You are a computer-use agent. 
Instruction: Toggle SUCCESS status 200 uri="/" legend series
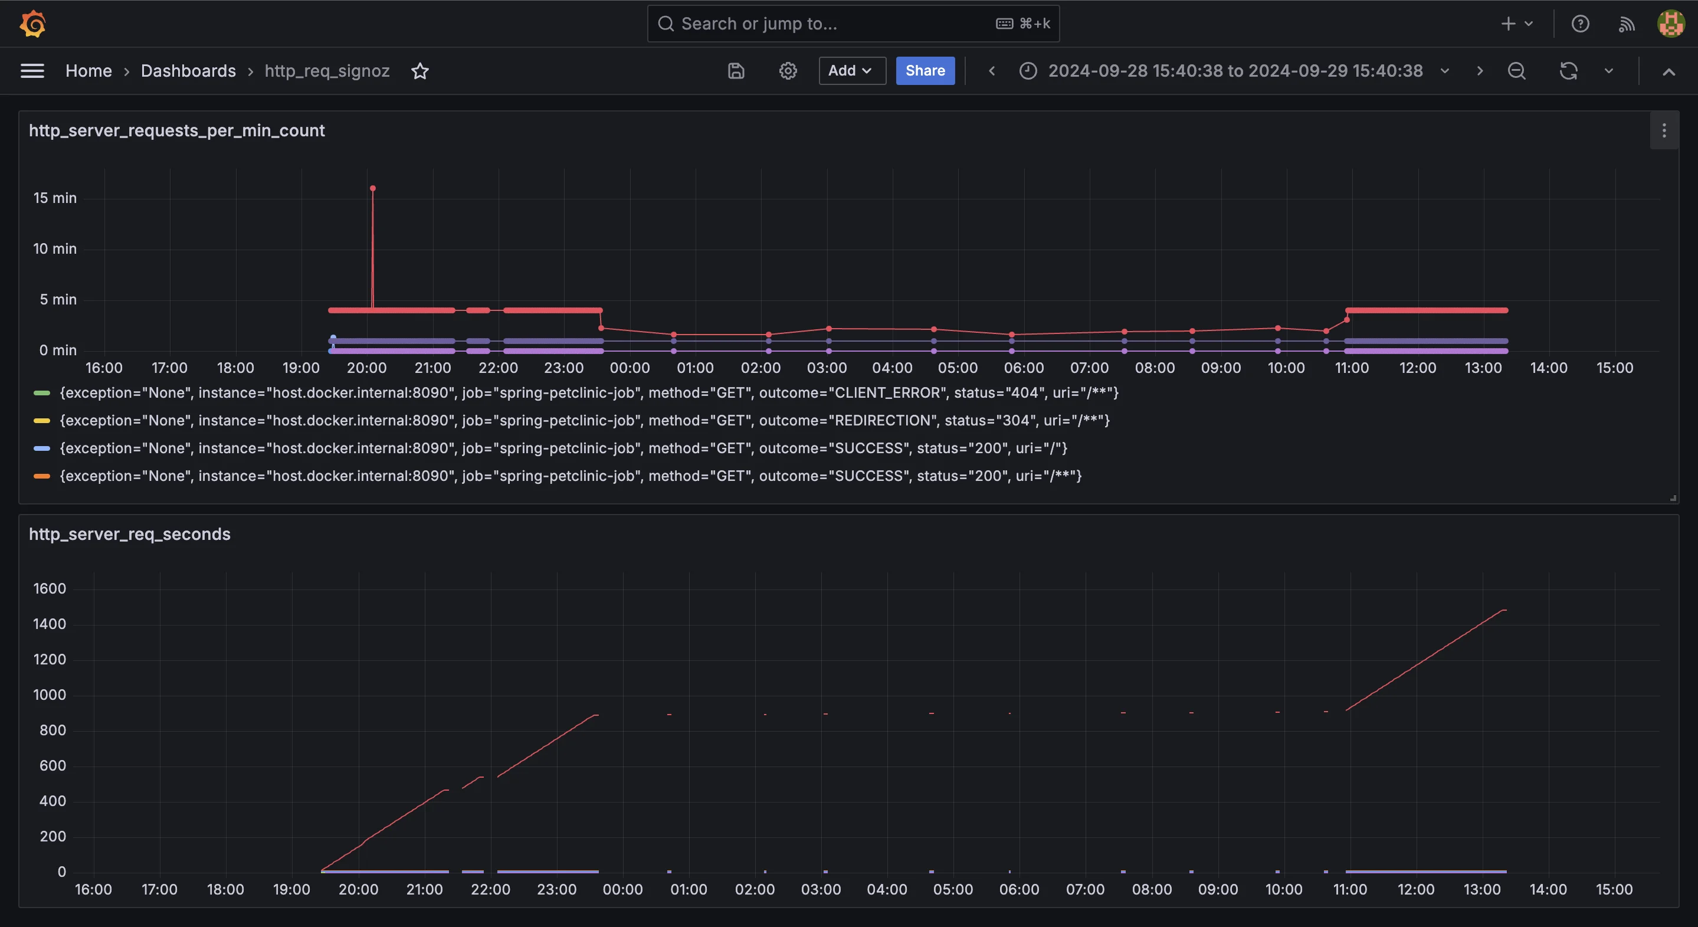pyautogui.click(x=563, y=448)
